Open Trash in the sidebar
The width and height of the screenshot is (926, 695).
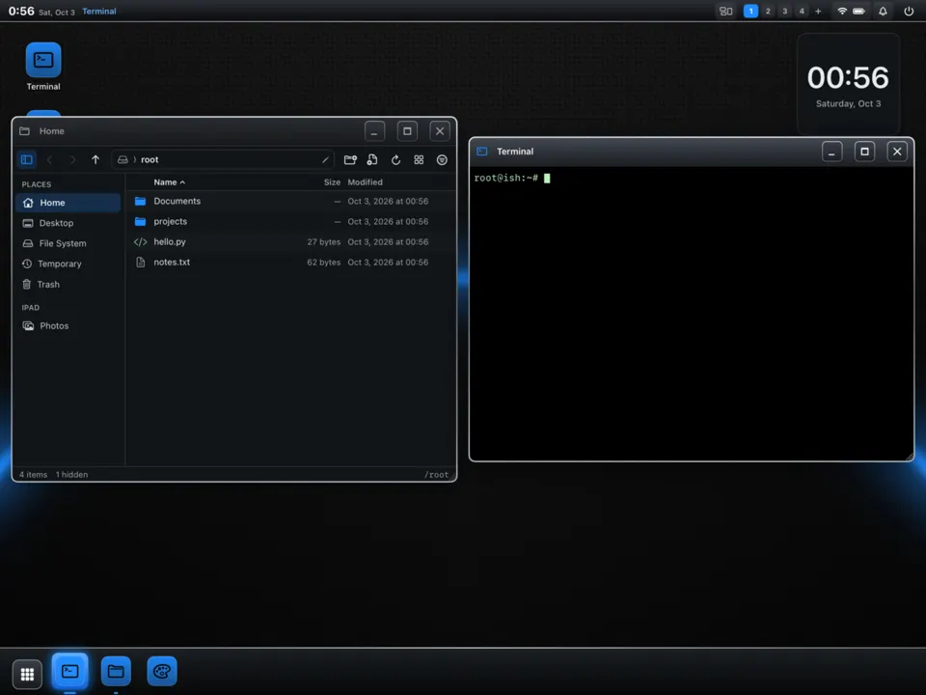pos(68,284)
